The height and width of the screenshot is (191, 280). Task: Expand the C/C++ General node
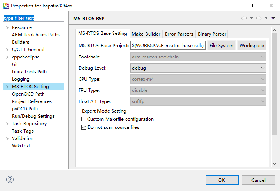pos(7,50)
